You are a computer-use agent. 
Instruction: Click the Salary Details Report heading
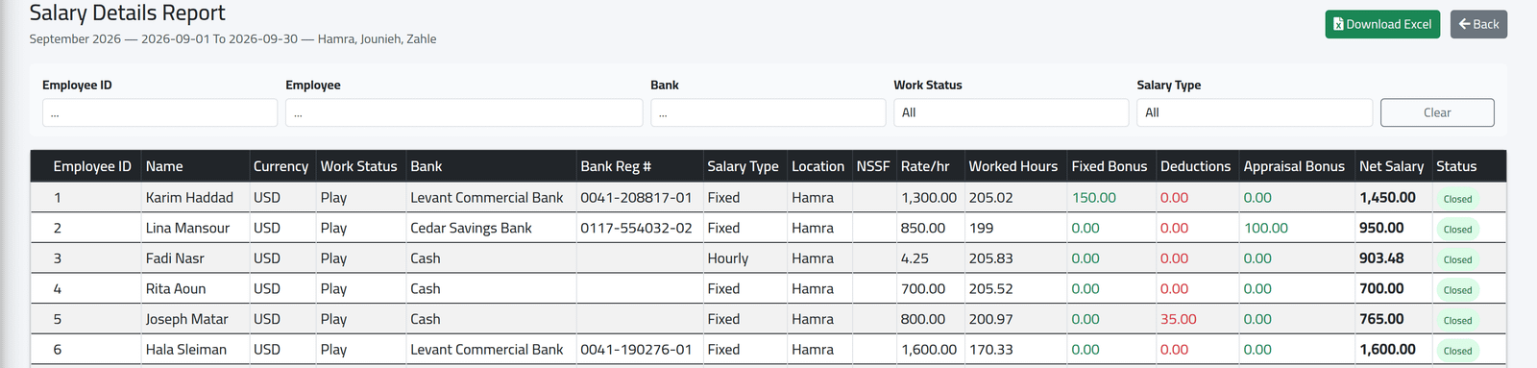pos(127,12)
